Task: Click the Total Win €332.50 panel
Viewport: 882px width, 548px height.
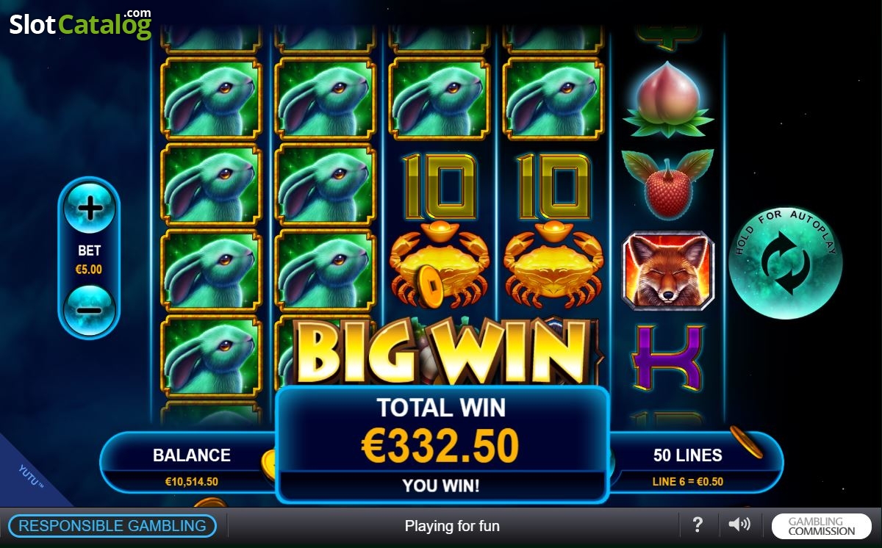Action: pyautogui.click(x=442, y=444)
